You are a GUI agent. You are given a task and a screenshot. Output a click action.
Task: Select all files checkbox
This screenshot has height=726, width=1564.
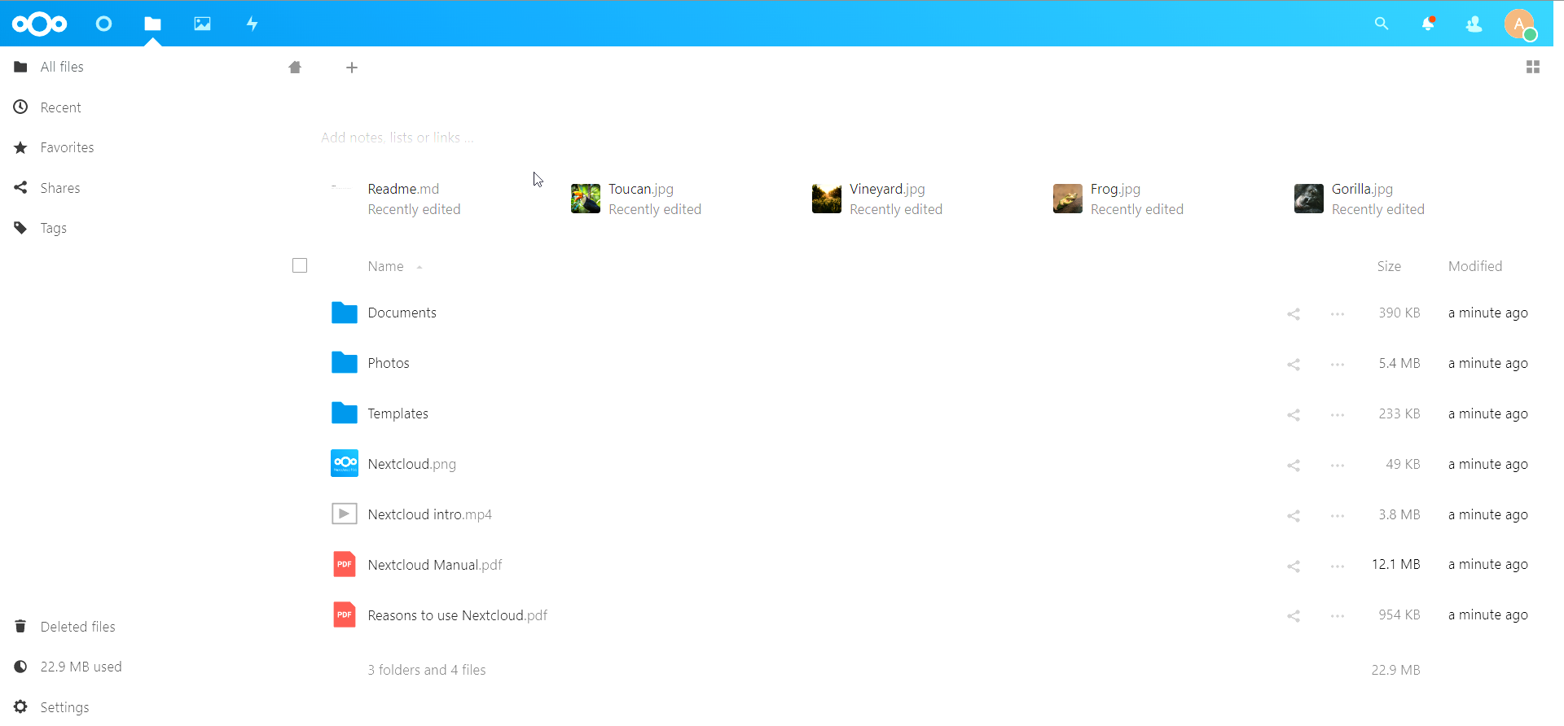tap(300, 265)
